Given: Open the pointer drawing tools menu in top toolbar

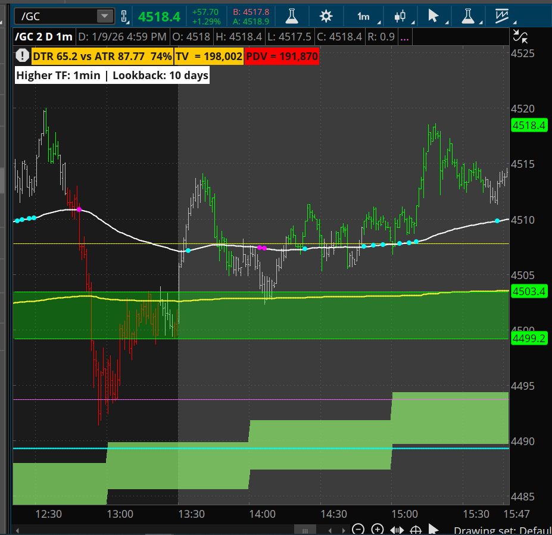Looking at the screenshot, I should (x=434, y=15).
